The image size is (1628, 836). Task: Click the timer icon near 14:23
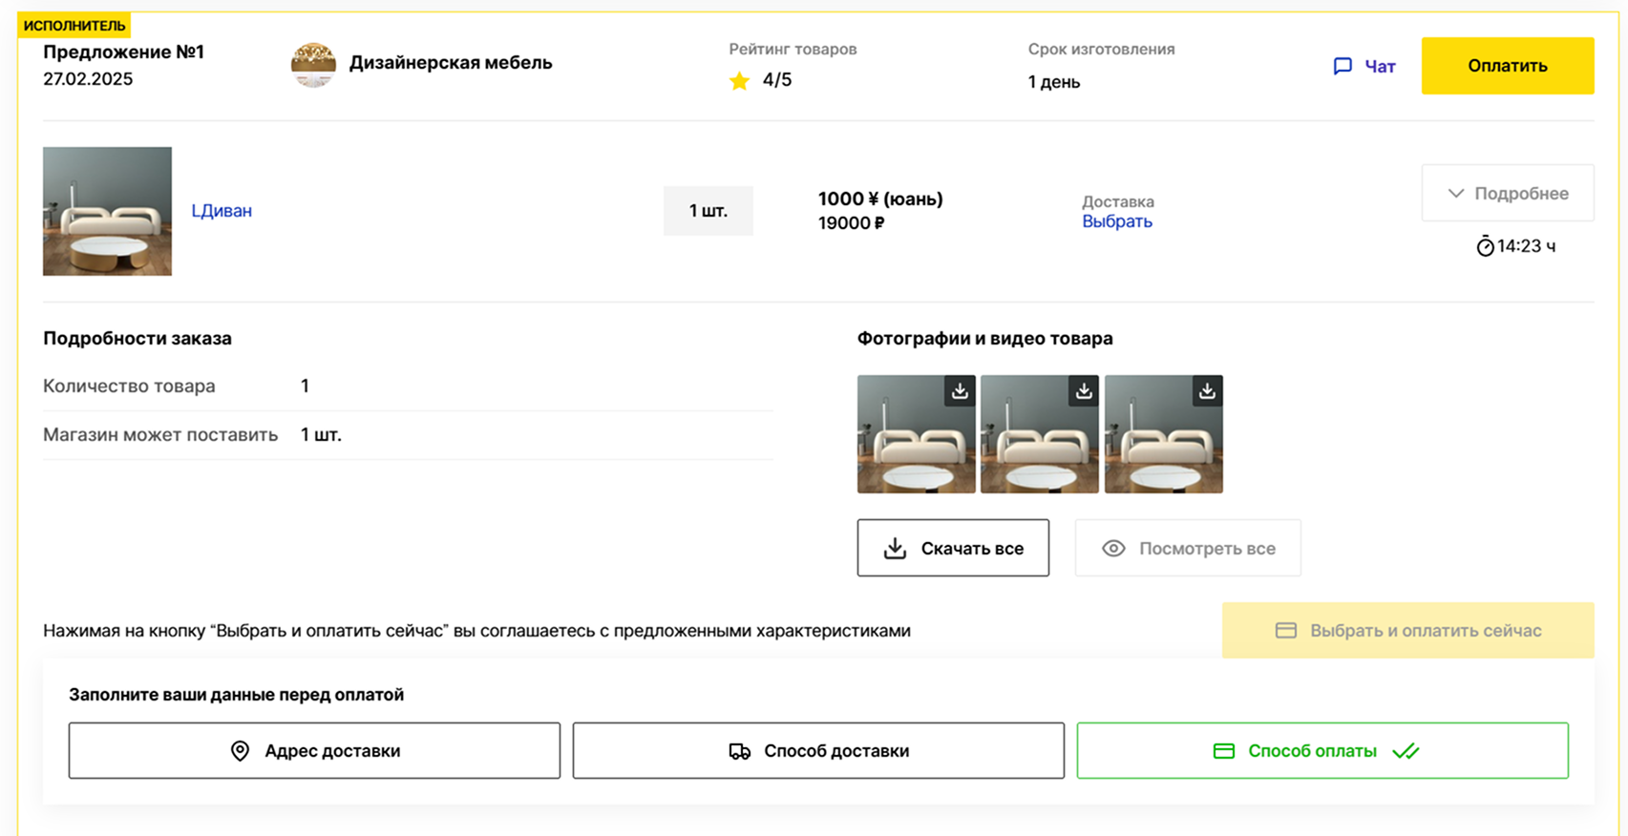pos(1485,246)
